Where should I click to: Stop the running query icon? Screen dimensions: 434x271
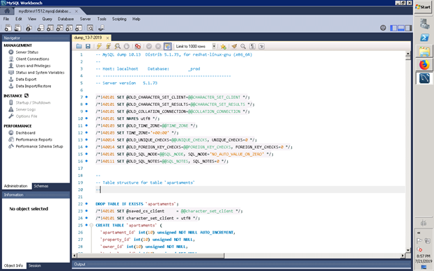point(127,46)
